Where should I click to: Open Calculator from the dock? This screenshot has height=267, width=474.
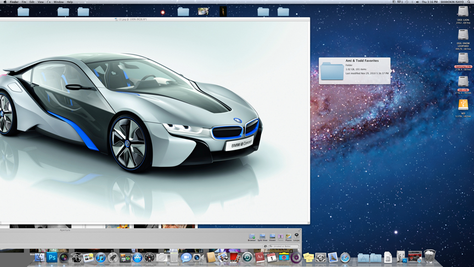coord(174,258)
